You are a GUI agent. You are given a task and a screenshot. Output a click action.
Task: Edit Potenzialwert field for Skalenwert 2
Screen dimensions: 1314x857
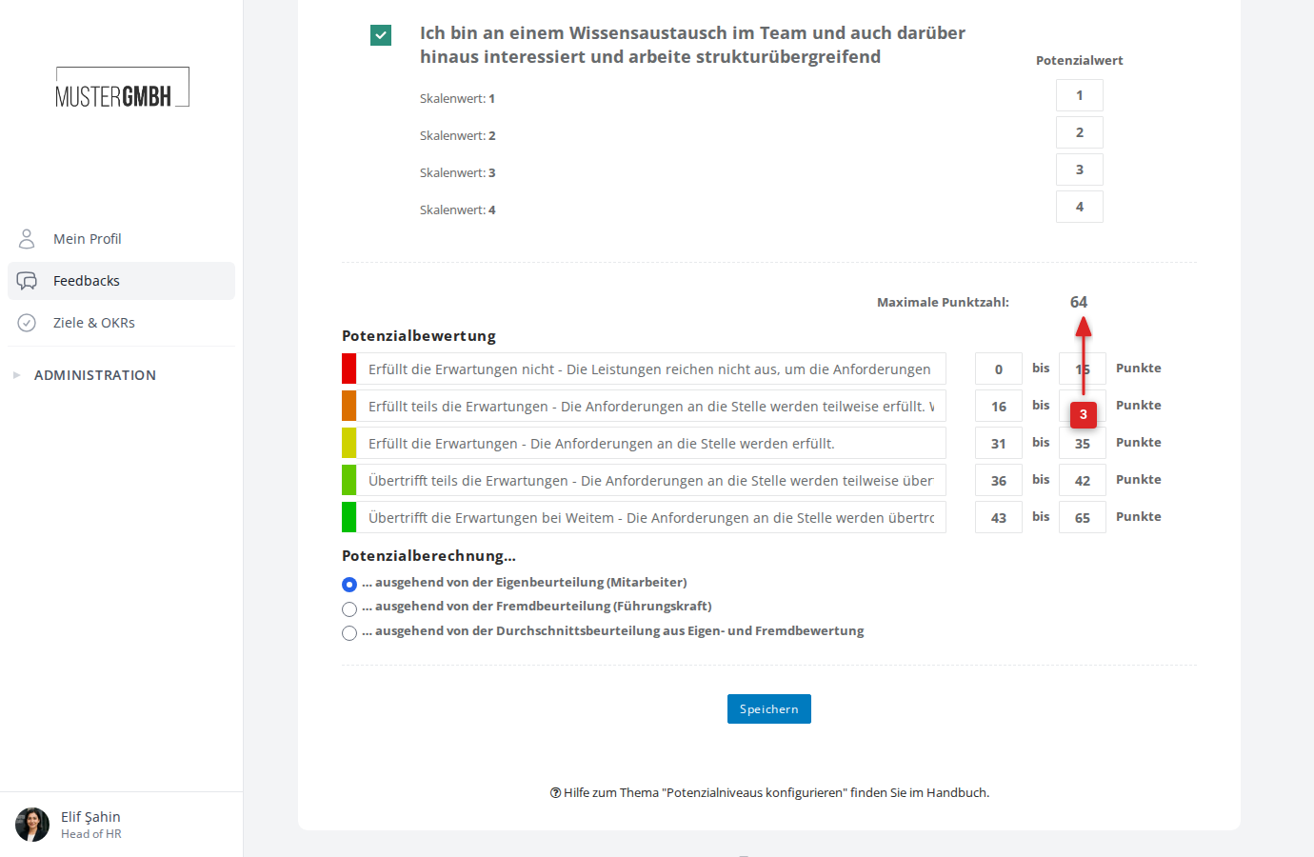tap(1080, 132)
